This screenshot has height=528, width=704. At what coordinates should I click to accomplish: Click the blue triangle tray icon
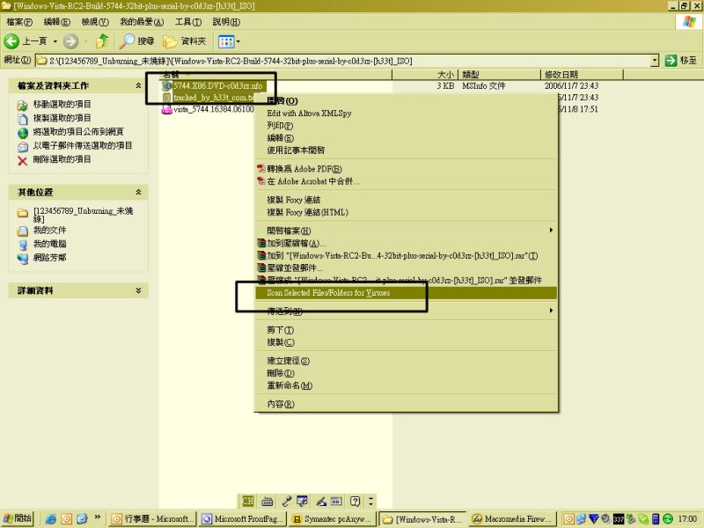(593, 519)
